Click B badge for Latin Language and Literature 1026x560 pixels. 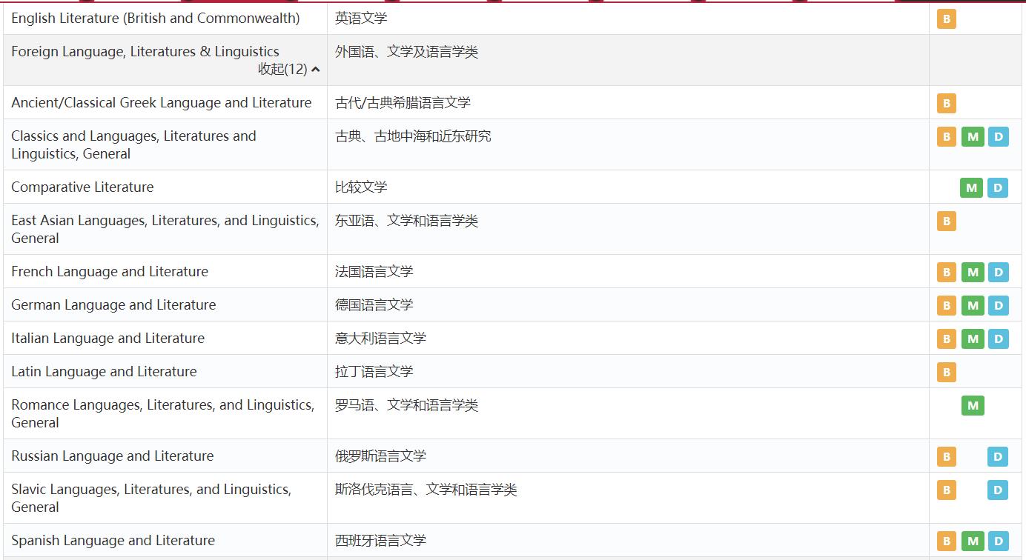pos(946,372)
